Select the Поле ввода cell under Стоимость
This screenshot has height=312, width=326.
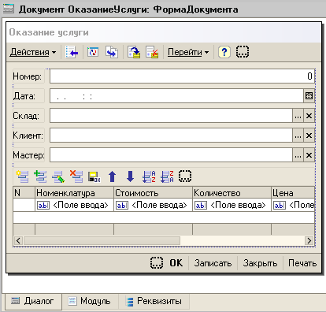tap(153, 205)
